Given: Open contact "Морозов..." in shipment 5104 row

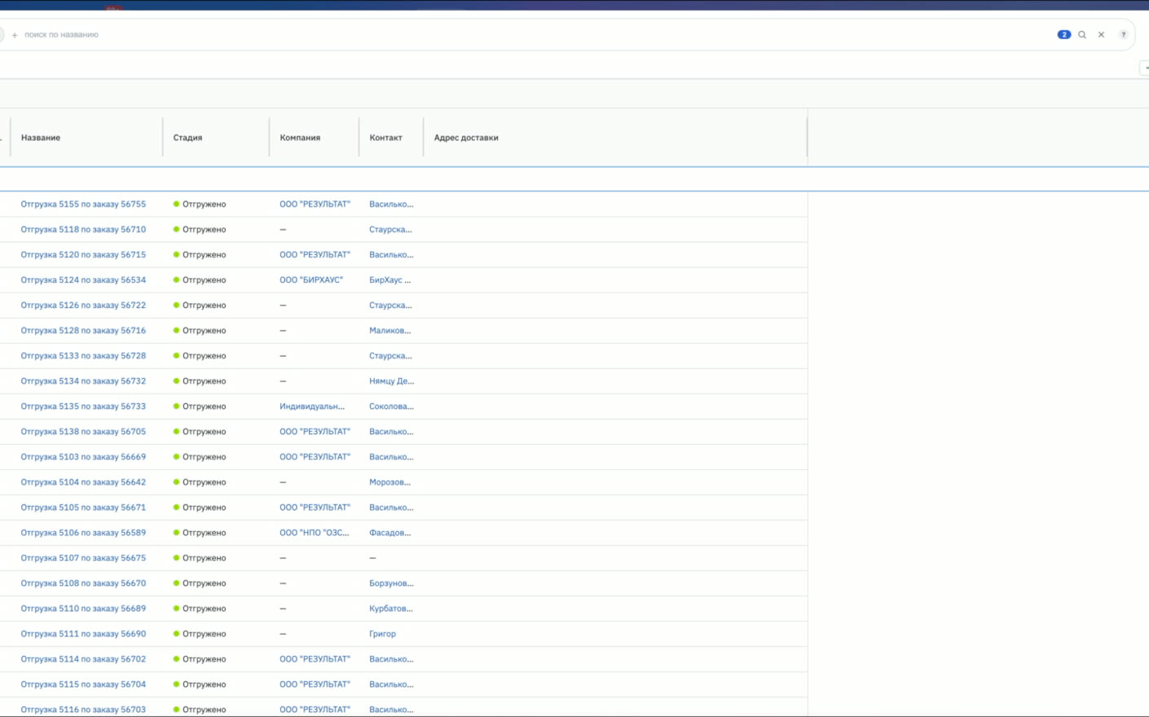Looking at the screenshot, I should click(x=390, y=482).
